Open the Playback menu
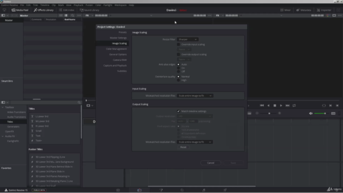This screenshot has width=343, height=193. point(78,5)
